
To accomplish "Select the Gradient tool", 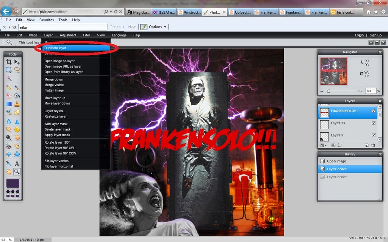I will pyautogui.click(x=9, y=104).
